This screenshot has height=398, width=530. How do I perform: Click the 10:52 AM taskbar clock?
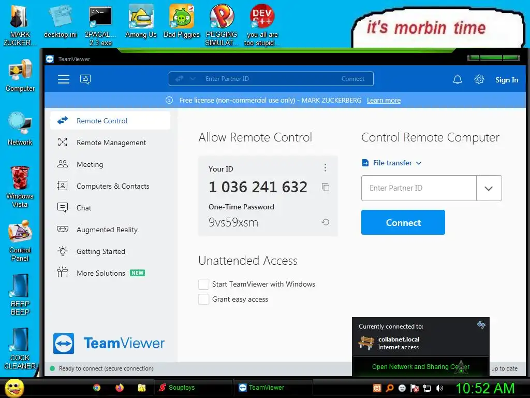pyautogui.click(x=485, y=388)
